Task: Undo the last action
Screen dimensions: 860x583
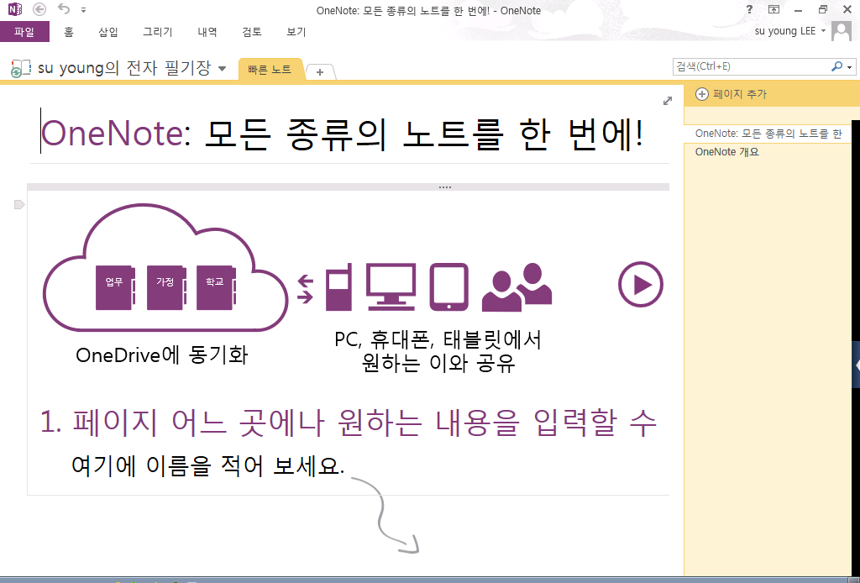Action: 64,9
